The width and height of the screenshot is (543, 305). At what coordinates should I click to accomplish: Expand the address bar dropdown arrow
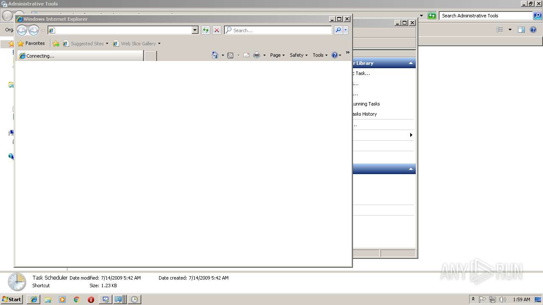pyautogui.click(x=195, y=30)
